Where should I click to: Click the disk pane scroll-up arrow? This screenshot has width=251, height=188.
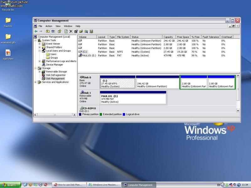tap(238, 75)
